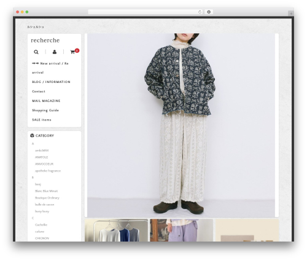This screenshot has width=307, height=260.
Task: Open the hanging sweaters thumbnail
Action: click(x=116, y=230)
